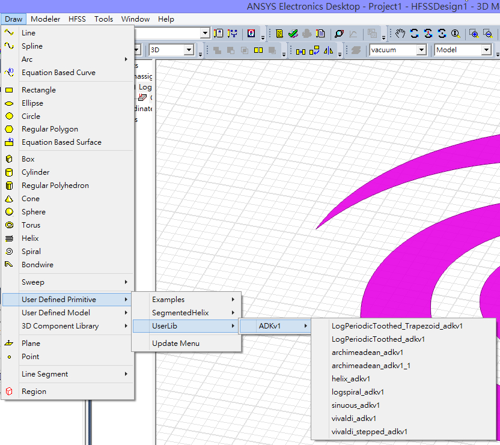
Task: Click the zoom in toolbar icon
Action: pos(474,33)
